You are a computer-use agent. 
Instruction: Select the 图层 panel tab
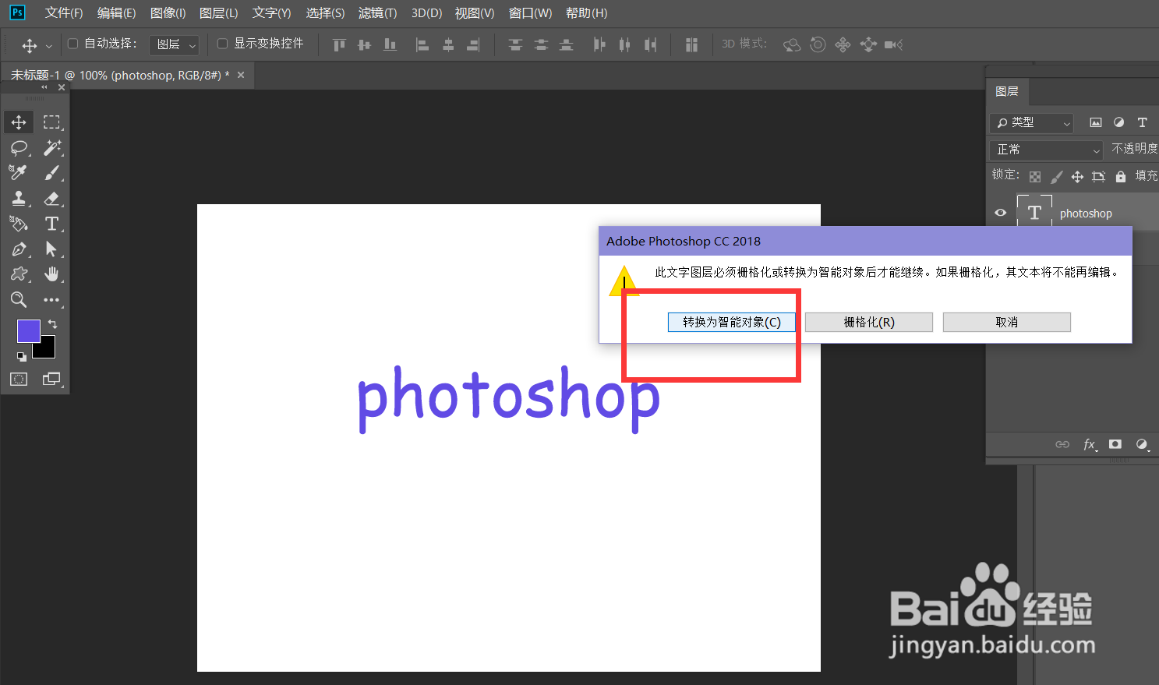[x=1007, y=91]
